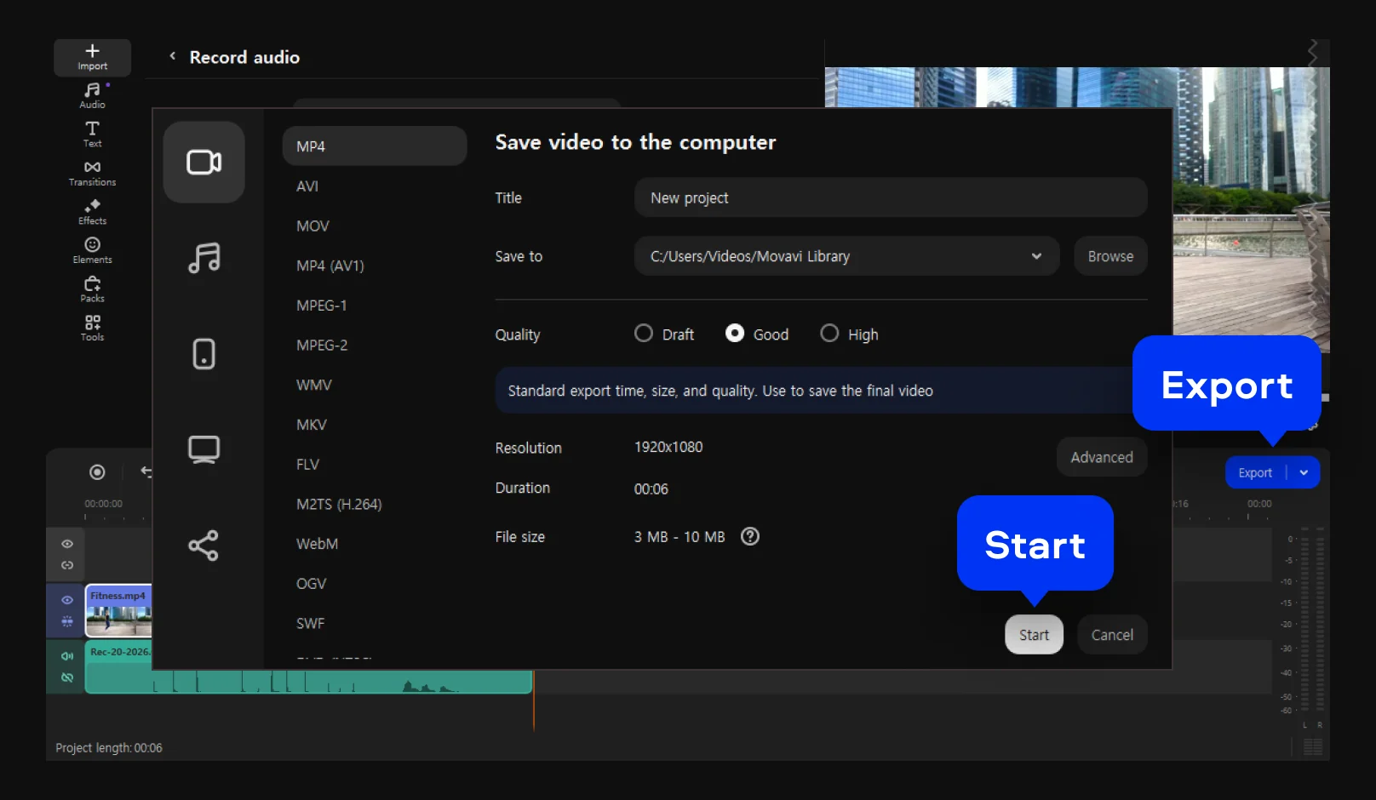Open the share upload category icon
This screenshot has height=800, width=1376.
coord(204,546)
